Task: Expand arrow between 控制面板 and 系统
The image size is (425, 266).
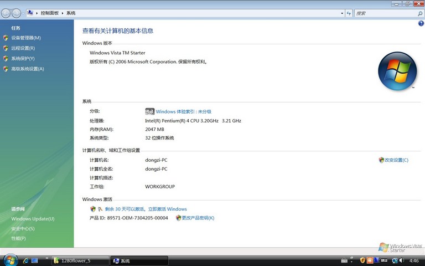Action: (x=63, y=13)
